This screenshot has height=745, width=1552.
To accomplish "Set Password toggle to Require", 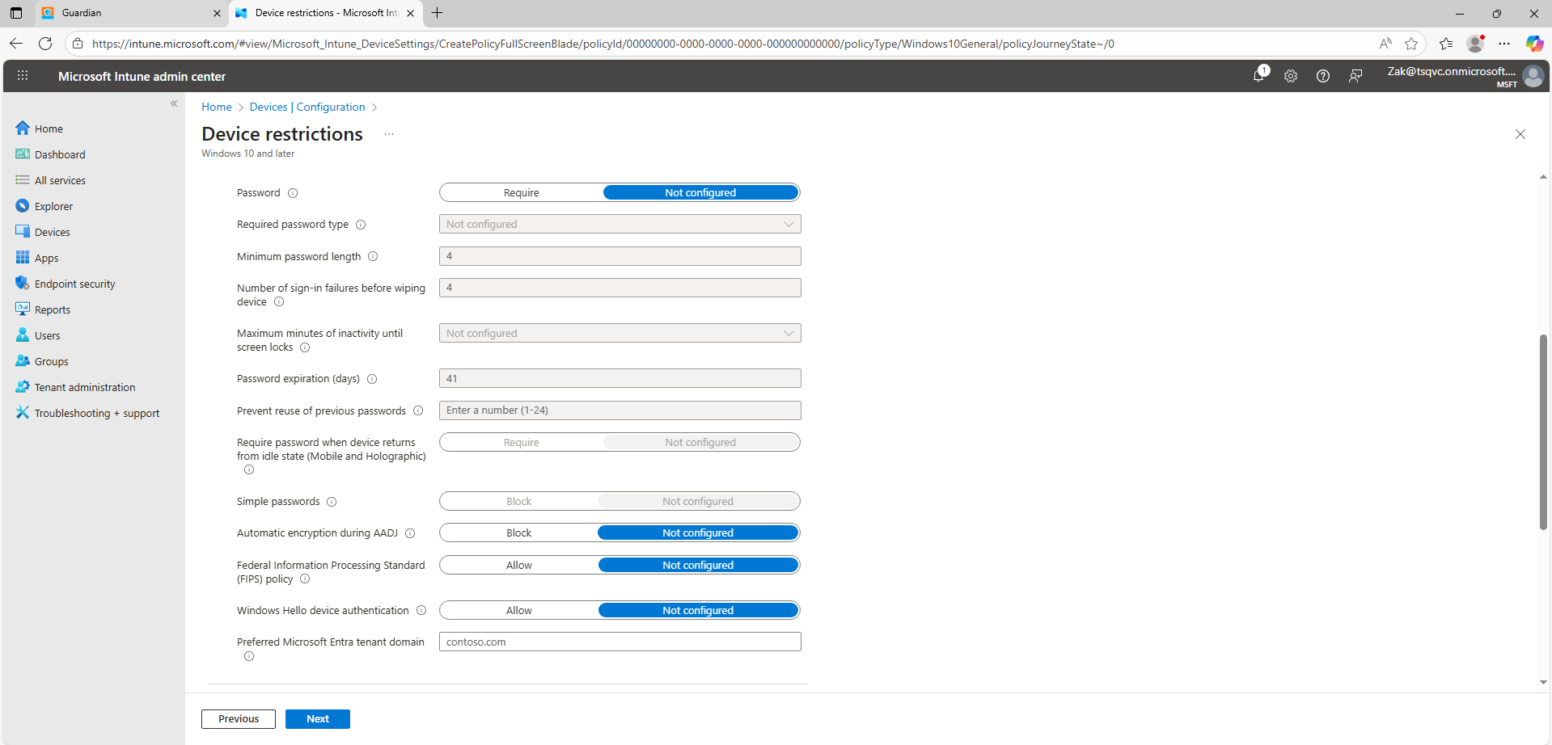I will click(522, 193).
